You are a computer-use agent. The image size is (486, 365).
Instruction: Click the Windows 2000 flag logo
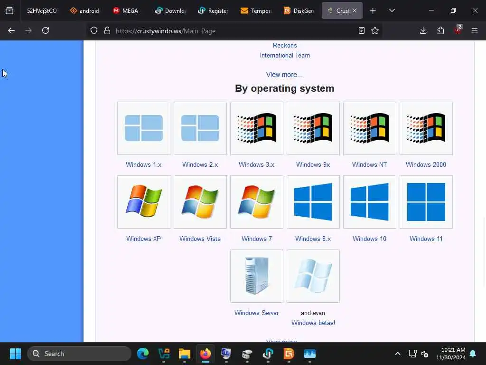click(426, 128)
